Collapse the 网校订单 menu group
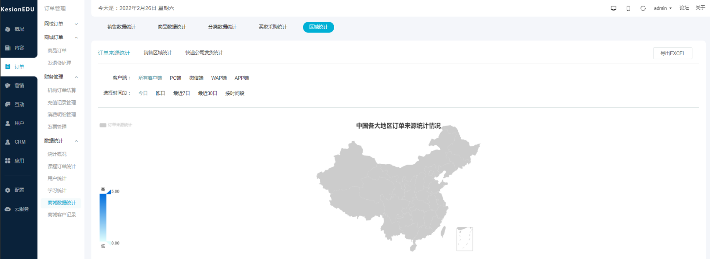 (76, 24)
